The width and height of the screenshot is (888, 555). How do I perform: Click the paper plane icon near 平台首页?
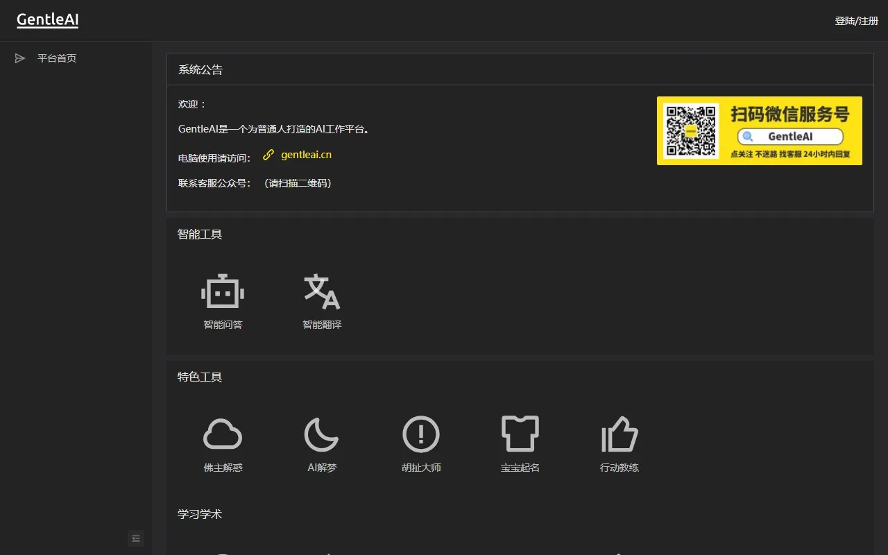[x=19, y=58]
